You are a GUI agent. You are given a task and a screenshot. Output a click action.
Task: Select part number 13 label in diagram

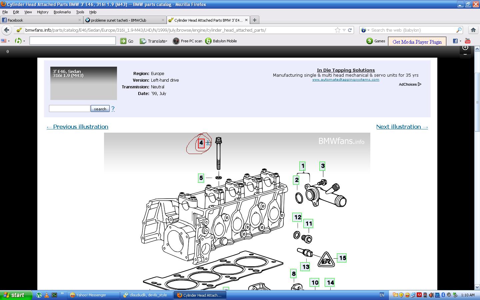tap(306, 267)
